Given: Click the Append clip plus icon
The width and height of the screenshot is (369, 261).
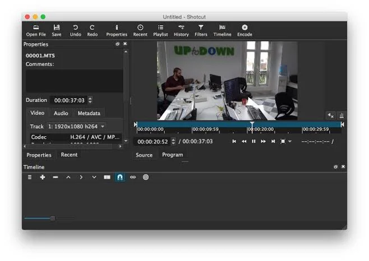Looking at the screenshot, I should (43, 177).
